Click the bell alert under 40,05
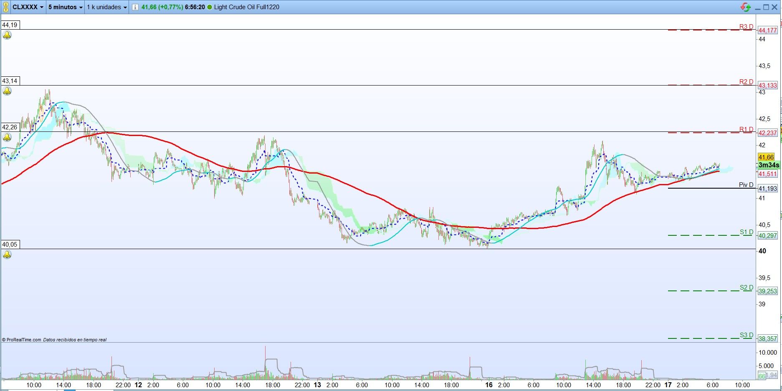Image resolution: width=782 pixels, height=391 pixels. tap(7, 255)
